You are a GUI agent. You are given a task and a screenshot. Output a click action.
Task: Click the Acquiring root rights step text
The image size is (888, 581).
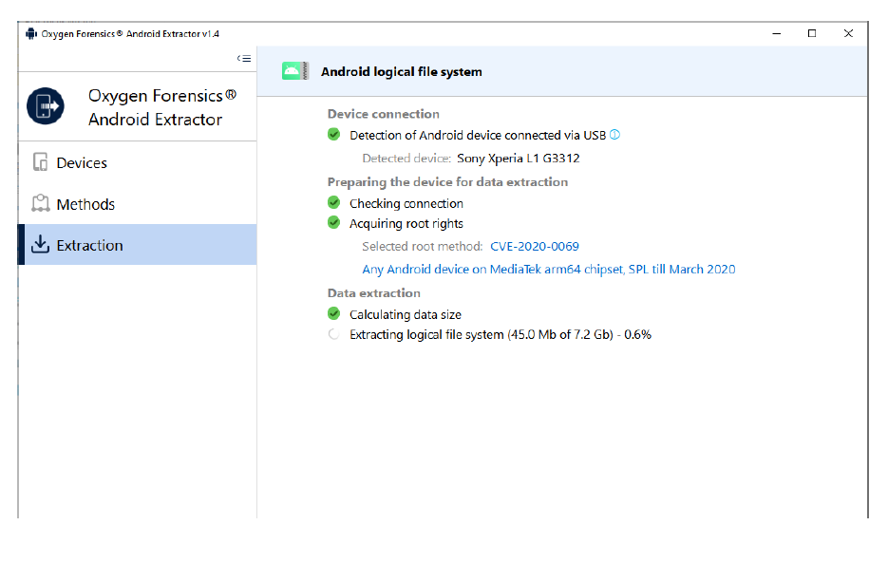coord(406,224)
